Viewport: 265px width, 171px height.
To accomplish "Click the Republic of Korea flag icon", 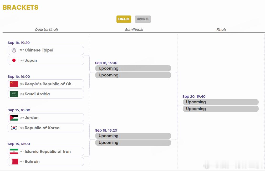I will click(x=14, y=128).
